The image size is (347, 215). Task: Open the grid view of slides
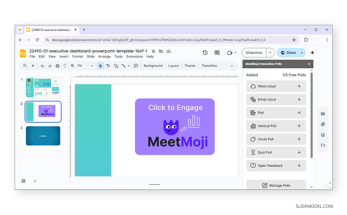pyautogui.click(x=24, y=181)
